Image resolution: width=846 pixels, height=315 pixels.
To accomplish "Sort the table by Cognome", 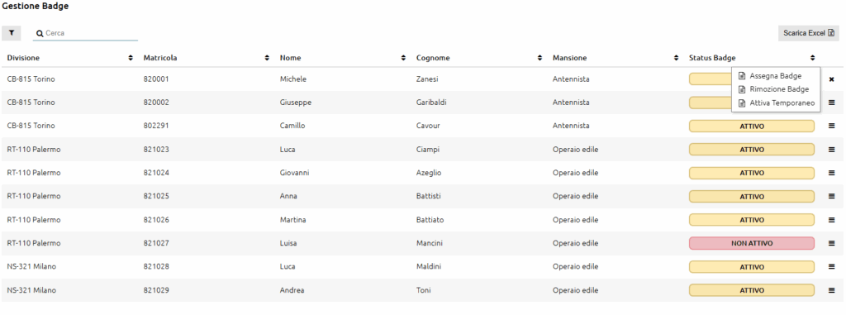I will click(539, 58).
